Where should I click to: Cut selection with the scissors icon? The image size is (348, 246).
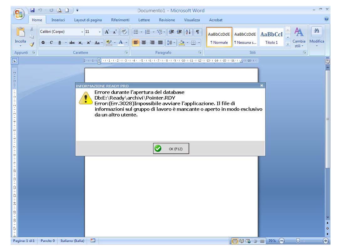(x=32, y=29)
